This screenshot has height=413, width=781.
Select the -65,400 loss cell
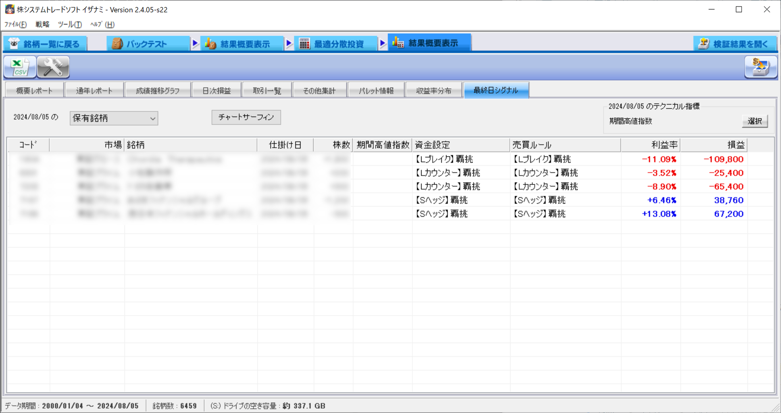714,187
